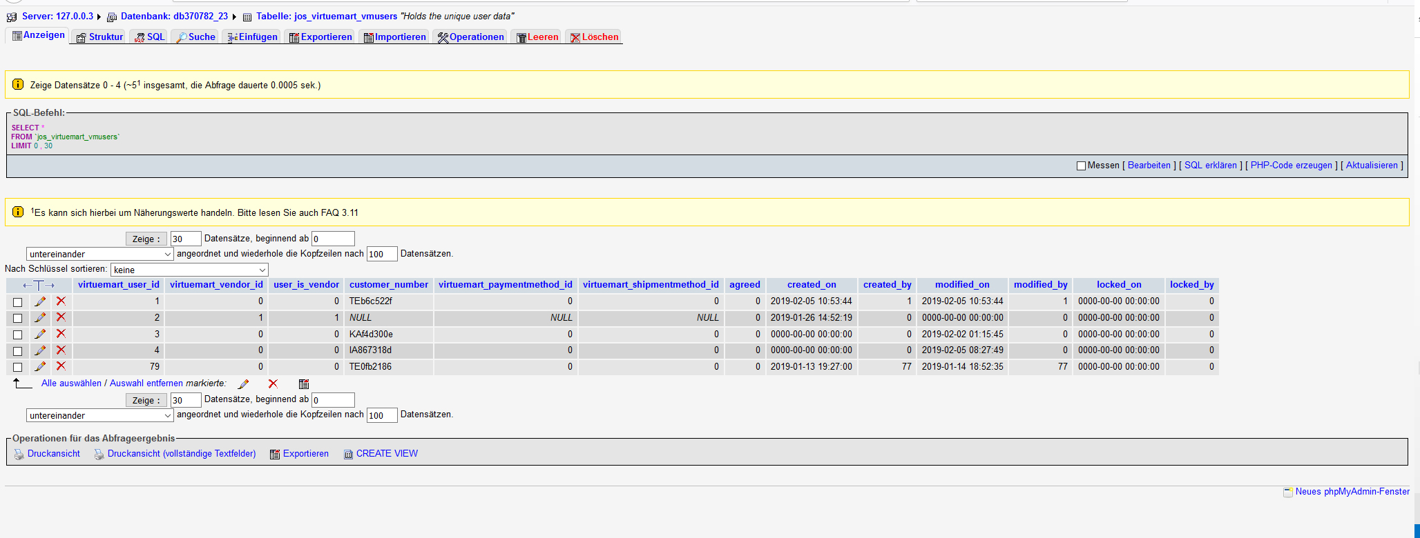This screenshot has height=538, width=1420.
Task: Click the red delete X for row 1
Action: click(61, 301)
